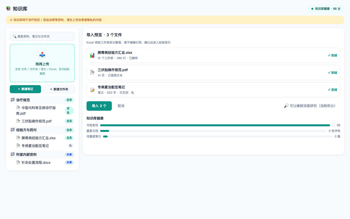Select the 脾胃病经验方汇总.xlsx preview card
The image size is (350, 219).
tap(213, 55)
